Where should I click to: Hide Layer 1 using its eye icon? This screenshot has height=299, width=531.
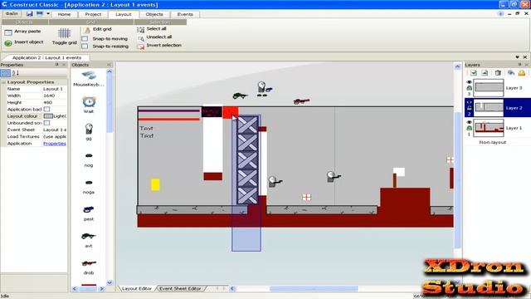(469, 122)
